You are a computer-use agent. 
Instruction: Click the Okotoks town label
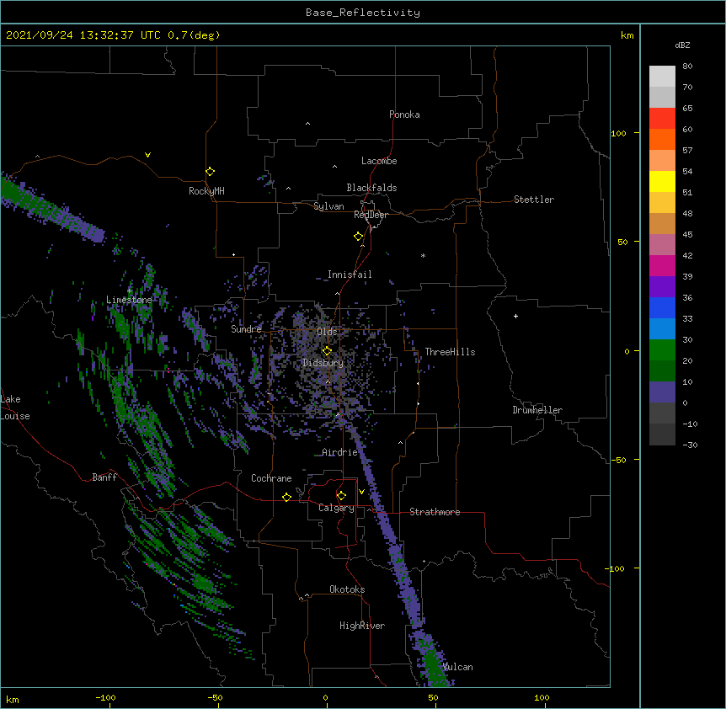click(347, 589)
